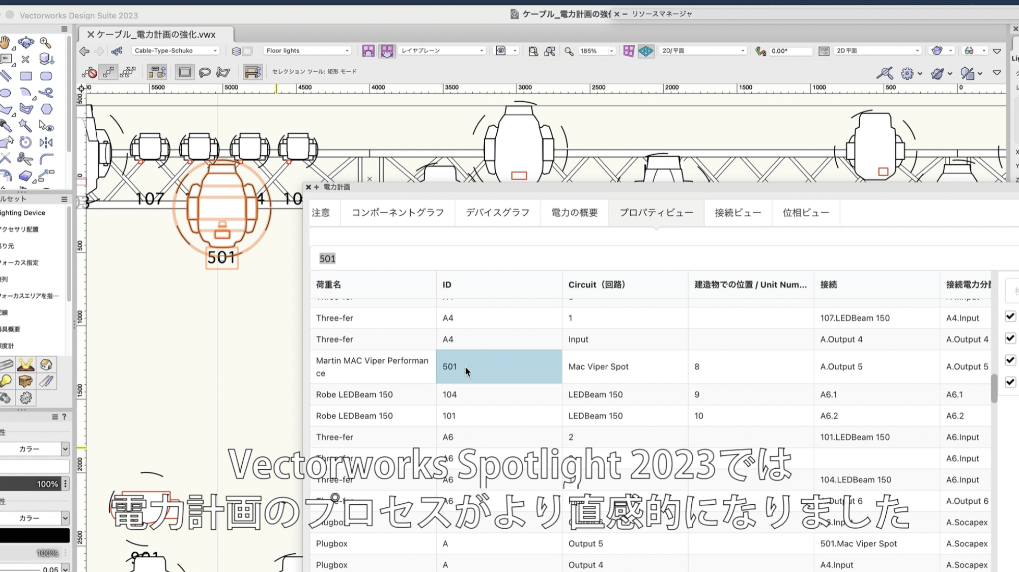Click the Fit to Objects zoom icon
The height and width of the screenshot is (572, 1019).
click(x=550, y=51)
